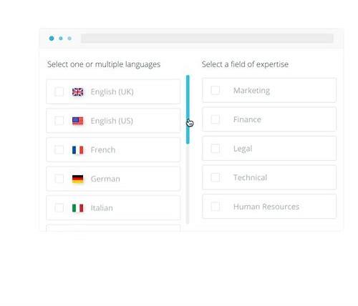Check the Italian language checkbox
Viewport: 358px width, 306px height.
[x=59, y=208]
